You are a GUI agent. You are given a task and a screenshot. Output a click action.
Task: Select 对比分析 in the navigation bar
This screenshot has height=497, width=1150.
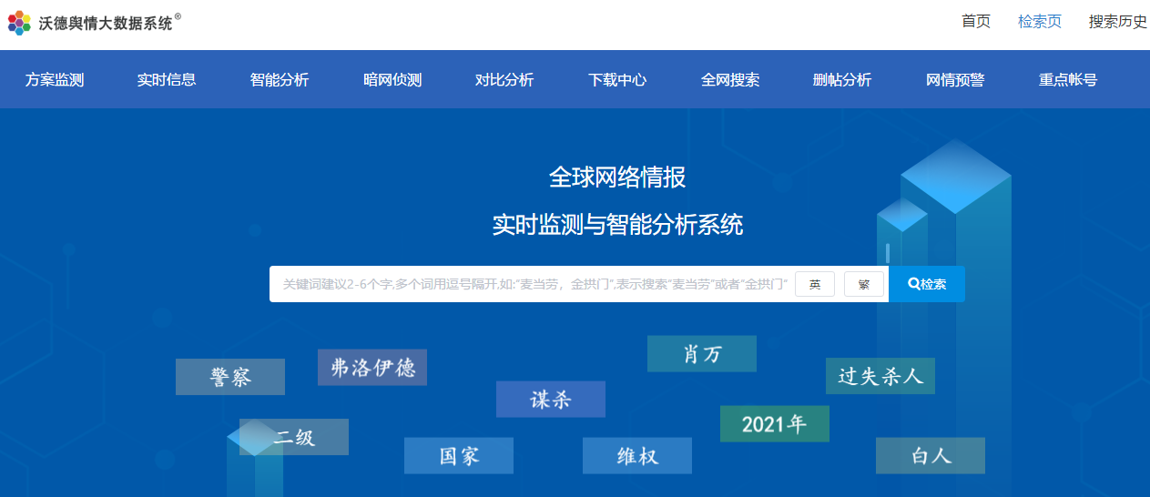[504, 80]
